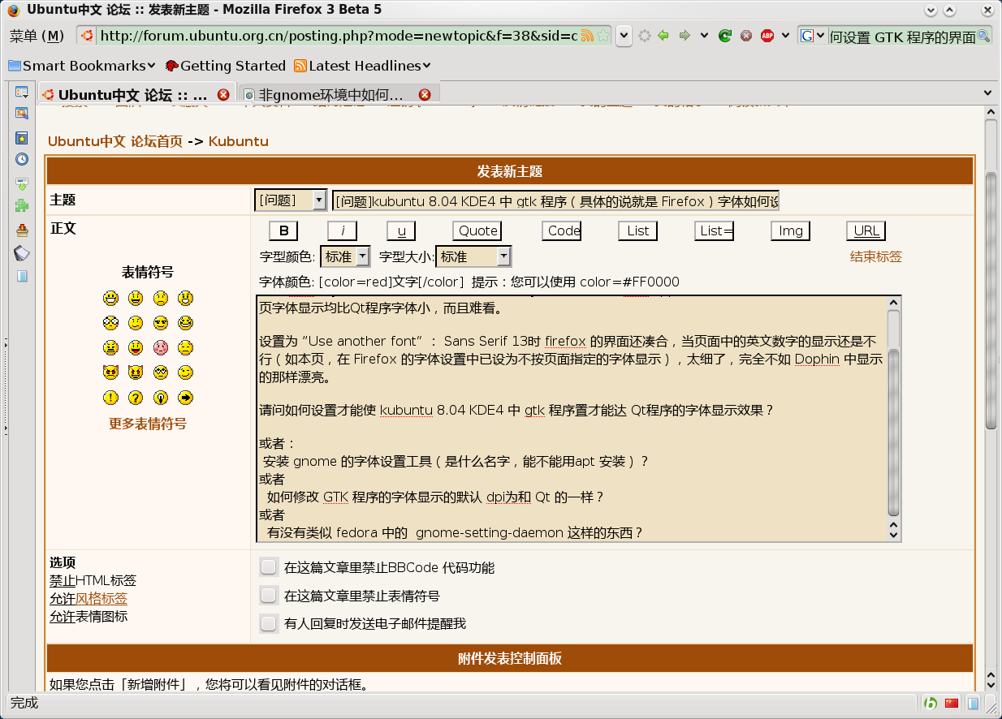The height and width of the screenshot is (719, 1002).
Task: Go forward with the green right arrow
Action: pos(685,36)
